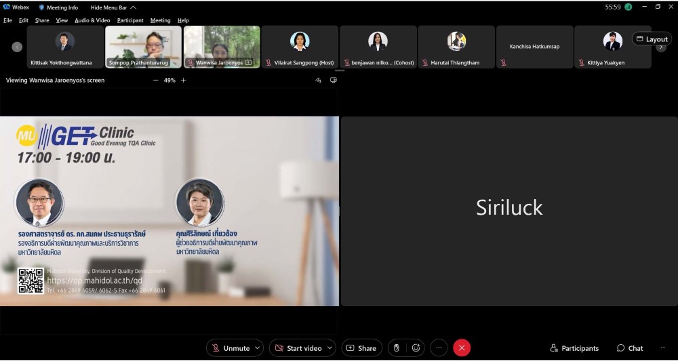Expand audio options arrow beside Unmute
The image size is (678, 361).
pos(257,348)
